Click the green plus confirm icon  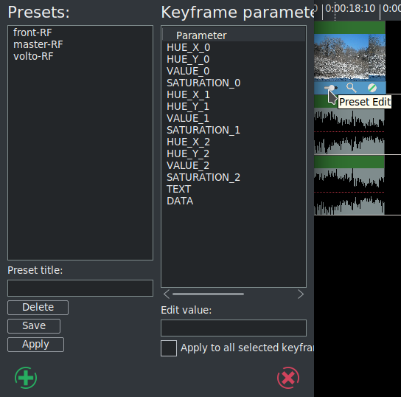[x=26, y=378]
